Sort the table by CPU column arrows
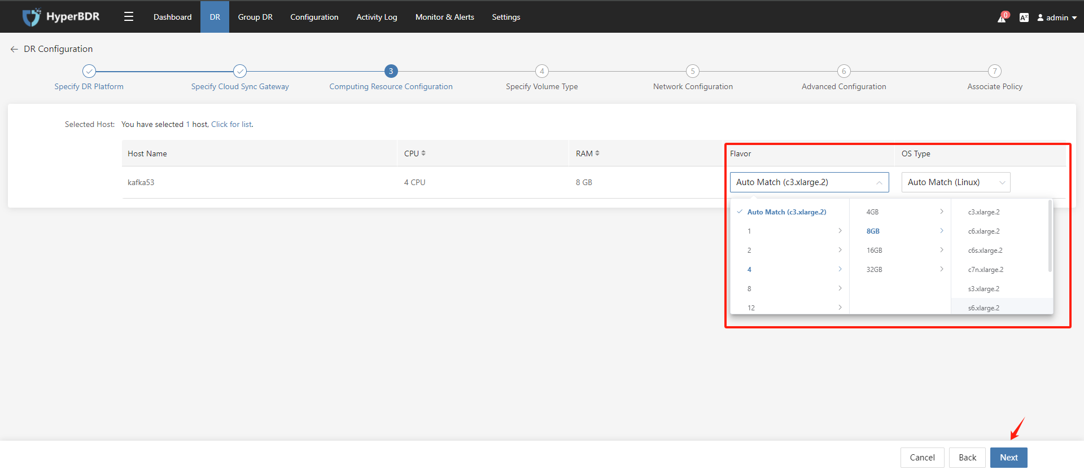The image size is (1084, 474). (423, 153)
